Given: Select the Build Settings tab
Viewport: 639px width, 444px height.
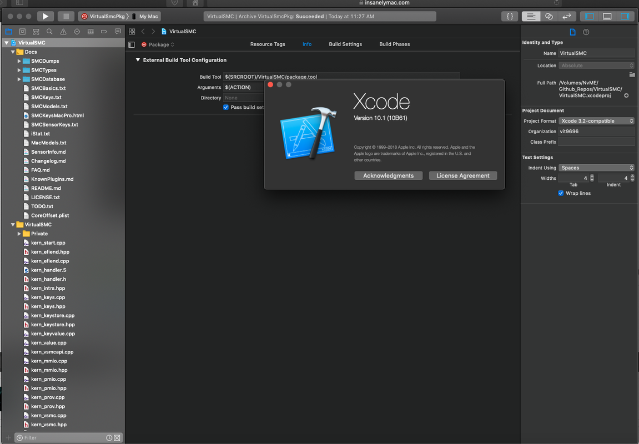Looking at the screenshot, I should (x=345, y=44).
